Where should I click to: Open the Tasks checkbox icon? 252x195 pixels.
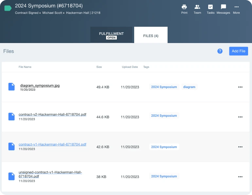point(210,7)
